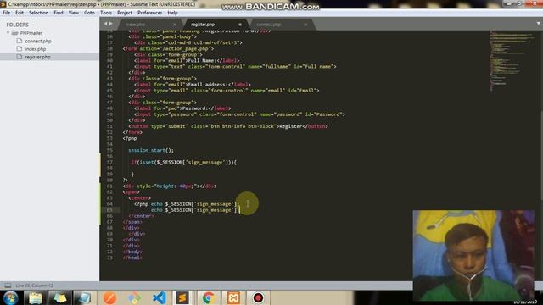Image resolution: width=543 pixels, height=305 pixels.
Task: Click the FOLDERS sidebar heading
Action: point(17,25)
